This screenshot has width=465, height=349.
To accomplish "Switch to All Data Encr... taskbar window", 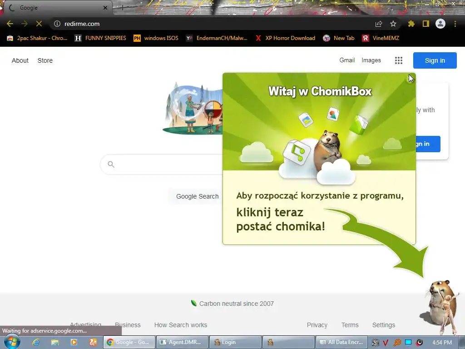I will pos(341,342).
